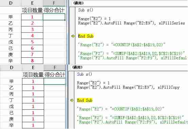Select the cell with value 8 in top spreadsheet
The width and height of the screenshot is (188, 129).
click(32, 60)
